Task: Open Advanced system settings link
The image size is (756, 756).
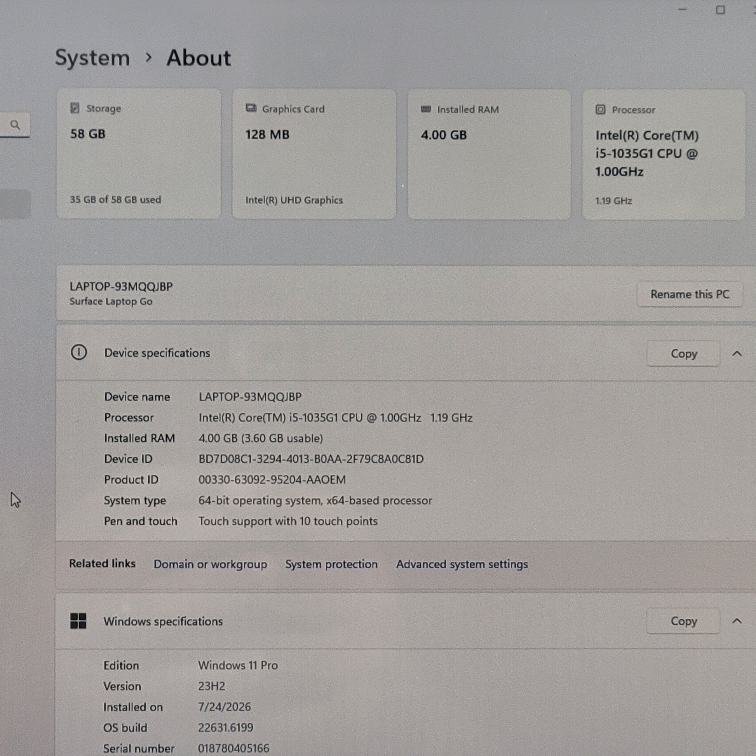Action: pyautogui.click(x=462, y=564)
